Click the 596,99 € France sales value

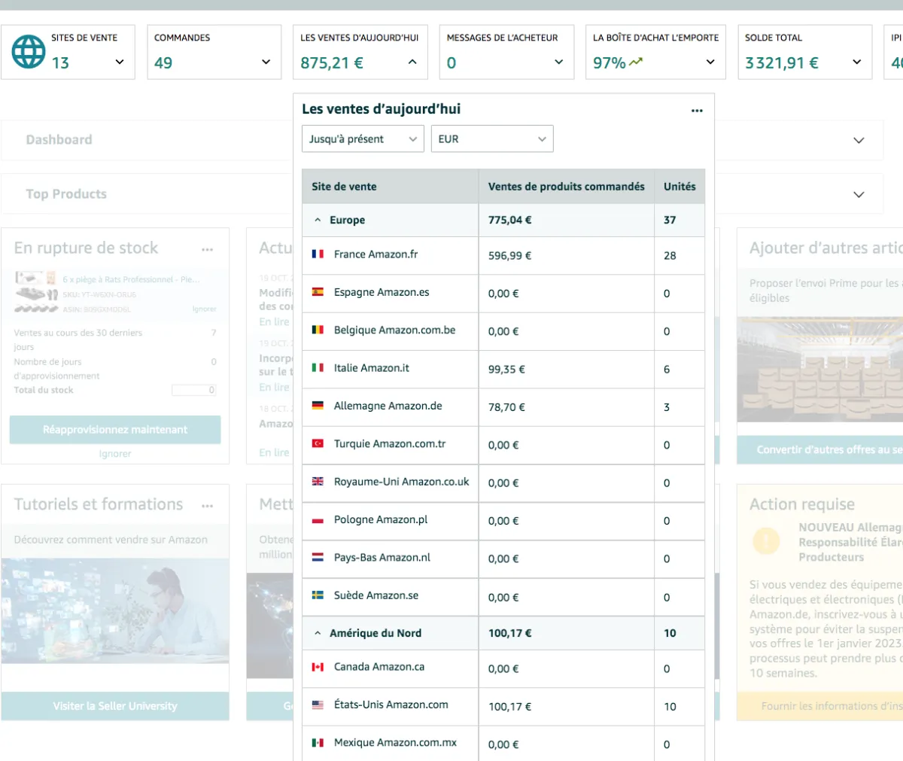click(509, 256)
